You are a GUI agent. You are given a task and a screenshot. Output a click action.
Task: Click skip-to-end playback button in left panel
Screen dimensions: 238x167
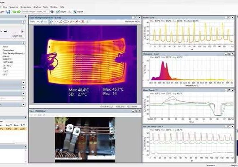point(5,31)
